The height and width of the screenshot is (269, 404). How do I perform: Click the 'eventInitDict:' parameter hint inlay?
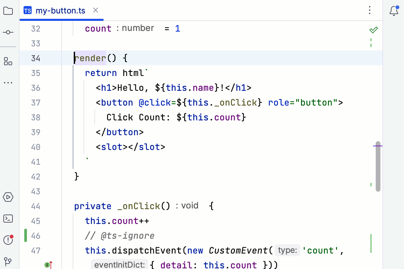pyautogui.click(x=120, y=265)
